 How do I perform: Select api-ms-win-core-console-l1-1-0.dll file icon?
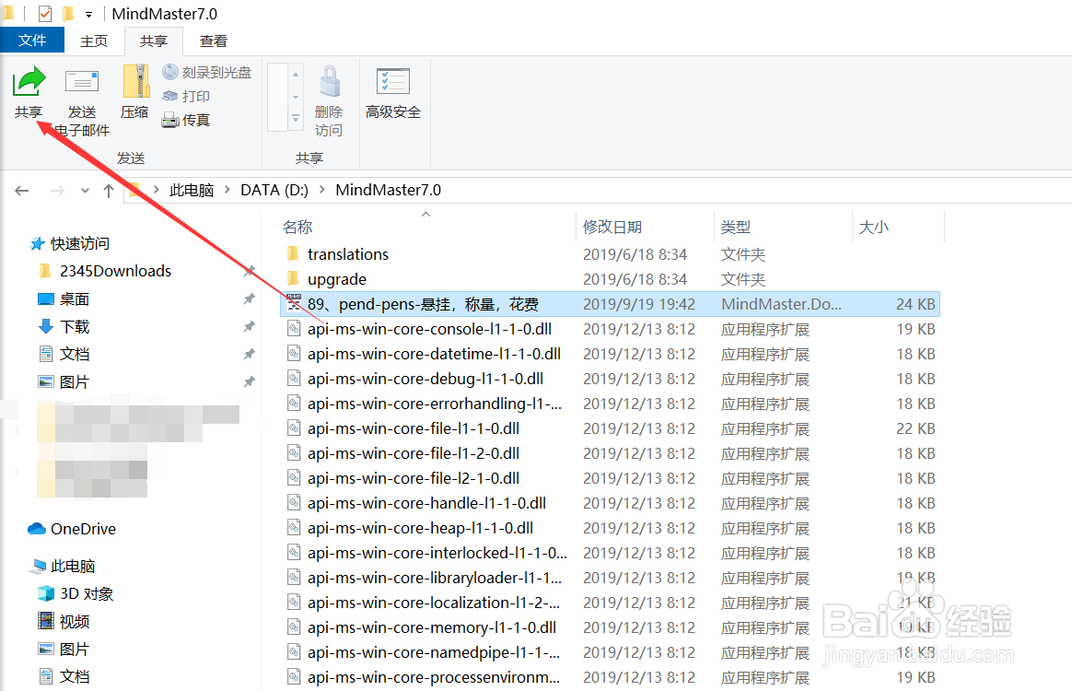(x=294, y=328)
